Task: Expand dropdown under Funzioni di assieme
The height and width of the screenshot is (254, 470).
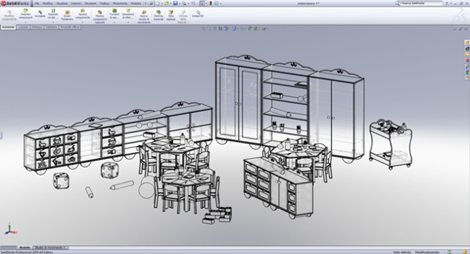Action: [x=114, y=22]
